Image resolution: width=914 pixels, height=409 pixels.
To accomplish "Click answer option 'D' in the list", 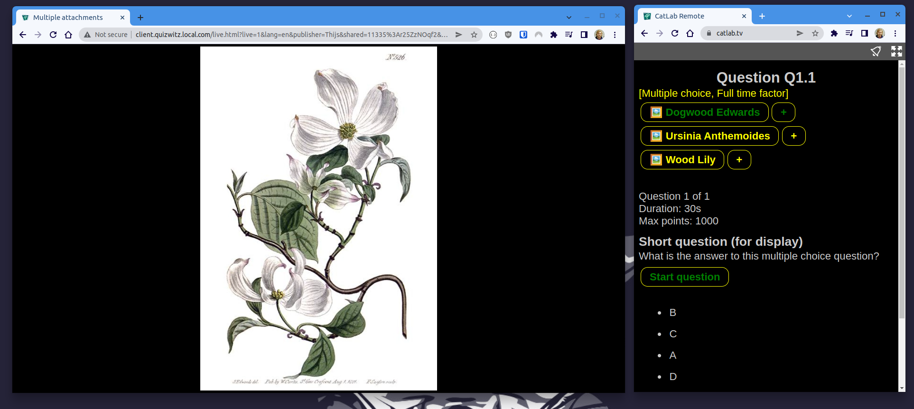I will click(672, 377).
